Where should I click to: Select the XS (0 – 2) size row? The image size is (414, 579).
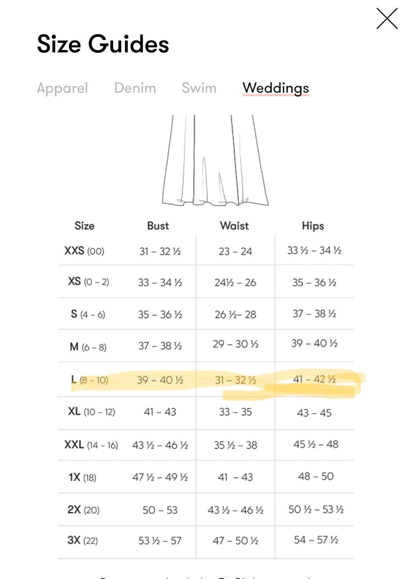(206, 282)
